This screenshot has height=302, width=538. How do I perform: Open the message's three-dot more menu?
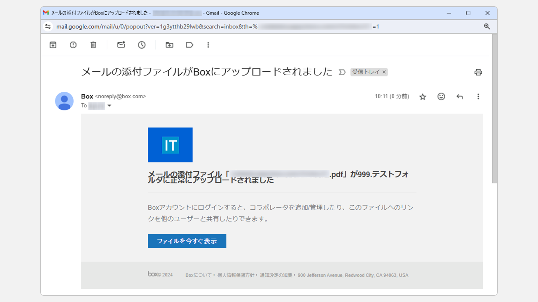(x=478, y=96)
